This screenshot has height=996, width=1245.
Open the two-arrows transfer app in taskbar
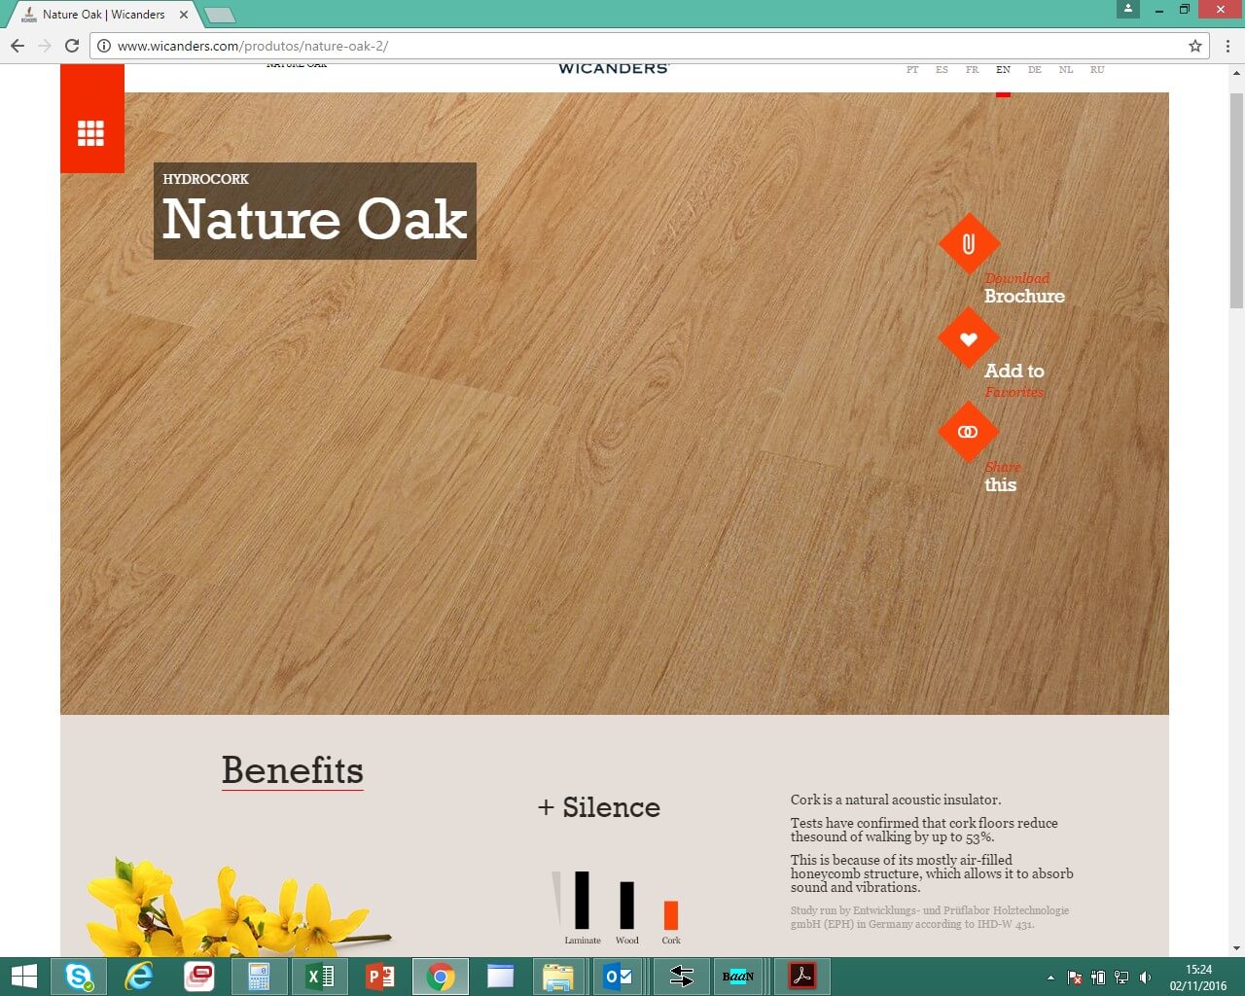[x=682, y=977]
